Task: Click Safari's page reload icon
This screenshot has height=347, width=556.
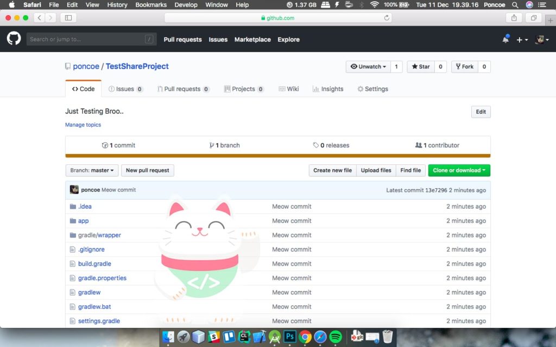Action: pyautogui.click(x=387, y=18)
